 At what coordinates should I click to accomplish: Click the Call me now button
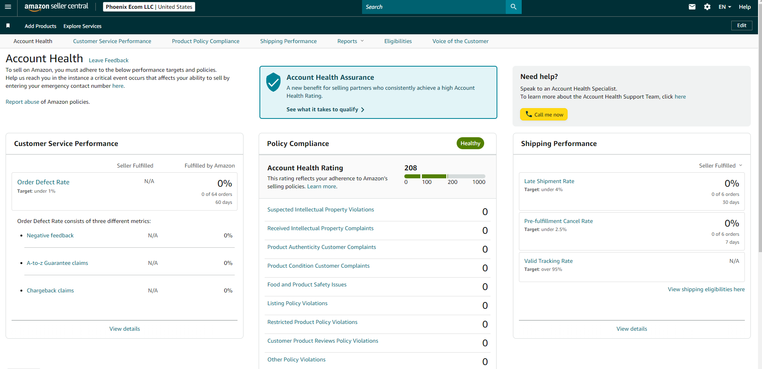pos(544,114)
